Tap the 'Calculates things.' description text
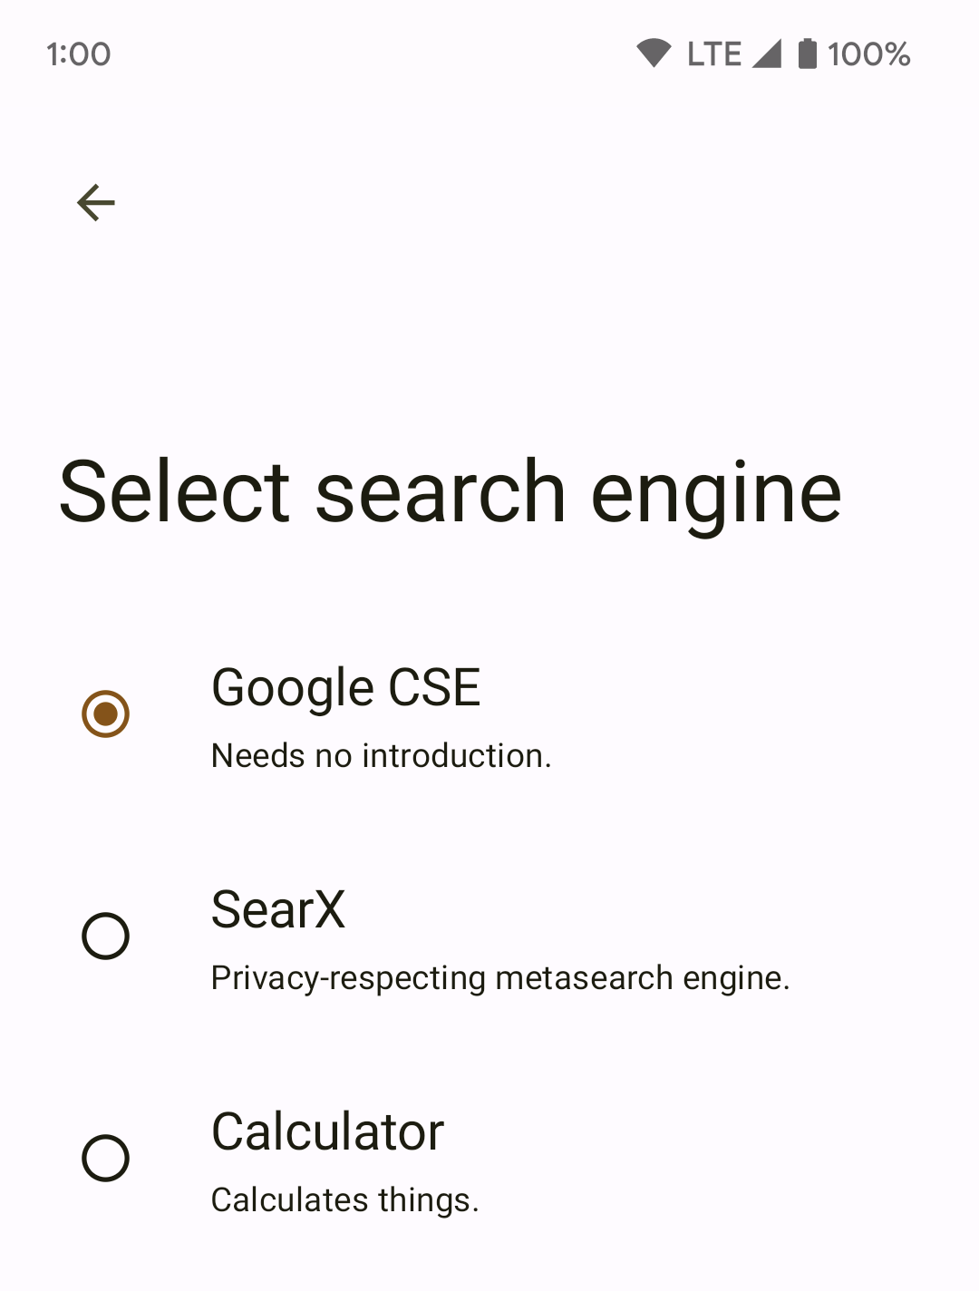This screenshot has width=979, height=1291. point(344,1199)
